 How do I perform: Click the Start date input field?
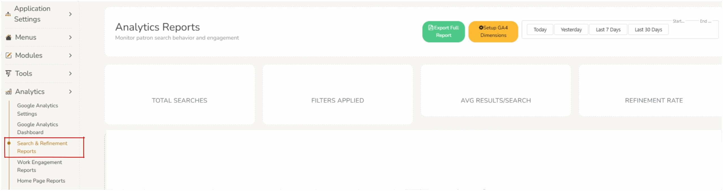pyautogui.click(x=678, y=21)
